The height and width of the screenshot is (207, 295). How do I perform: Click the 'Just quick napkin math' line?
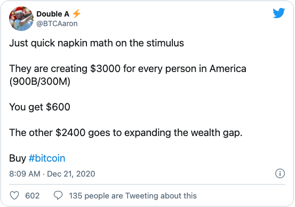tap(97, 43)
